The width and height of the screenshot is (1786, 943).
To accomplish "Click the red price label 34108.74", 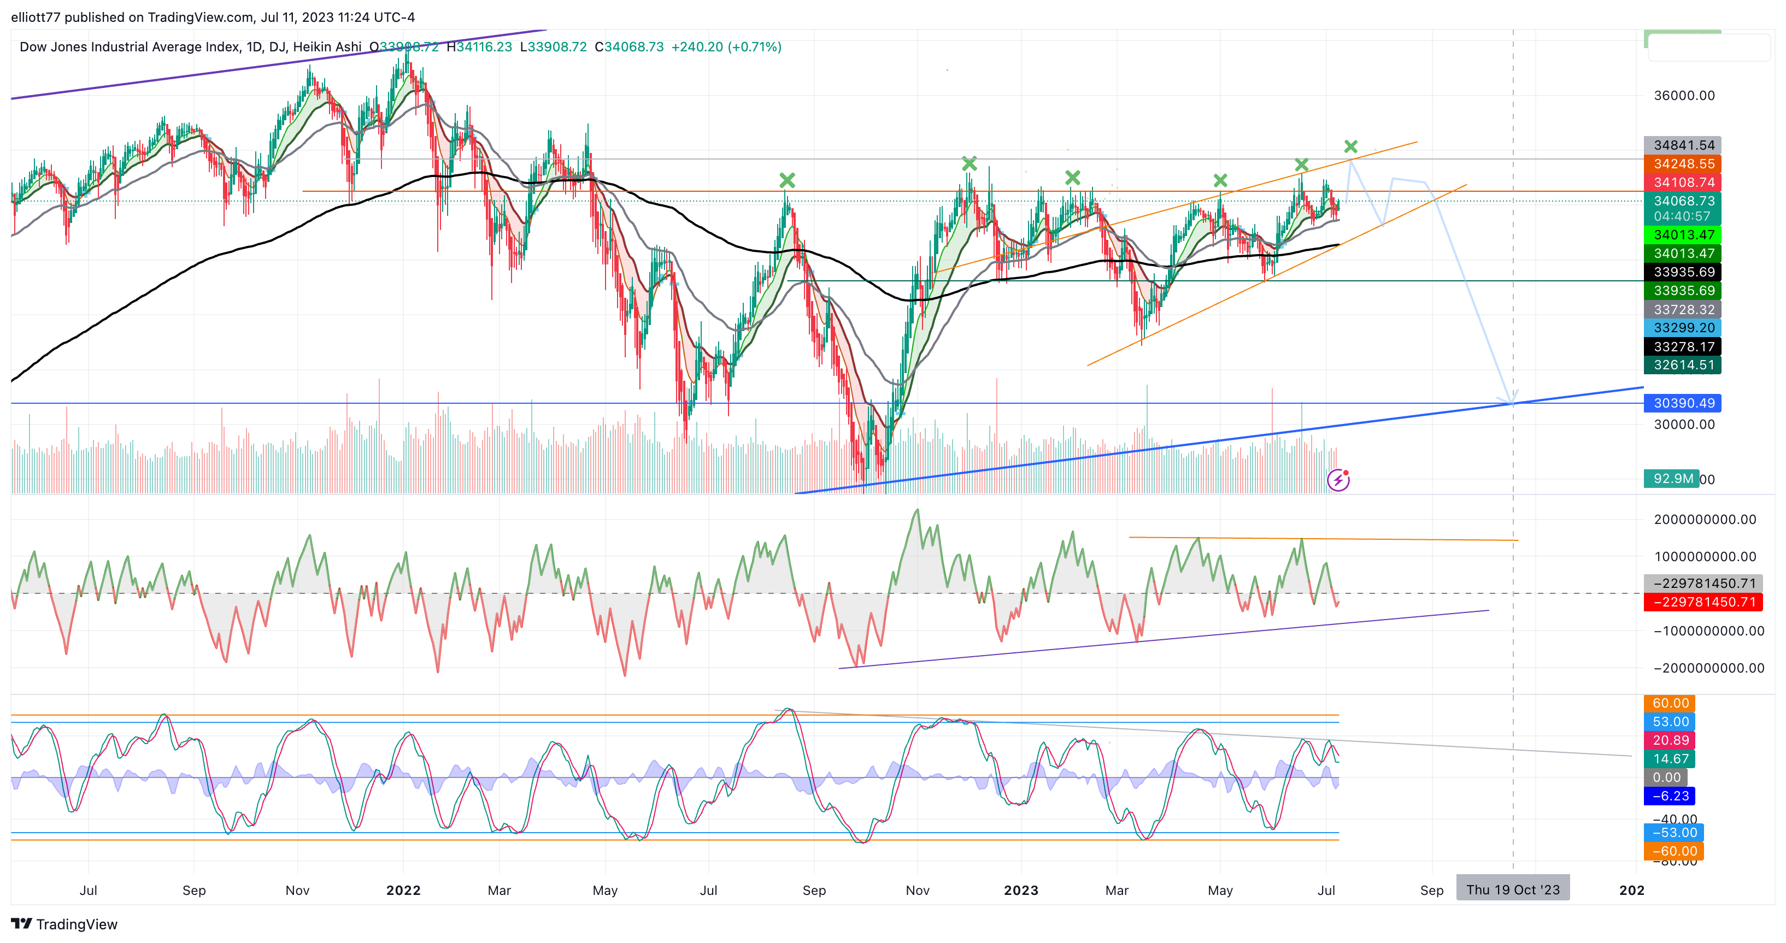I will 1683,182.
